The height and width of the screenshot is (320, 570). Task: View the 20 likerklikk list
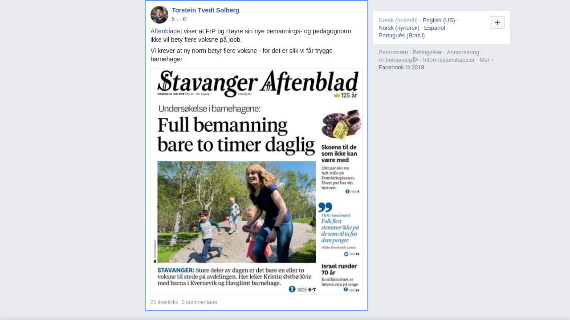(x=164, y=302)
